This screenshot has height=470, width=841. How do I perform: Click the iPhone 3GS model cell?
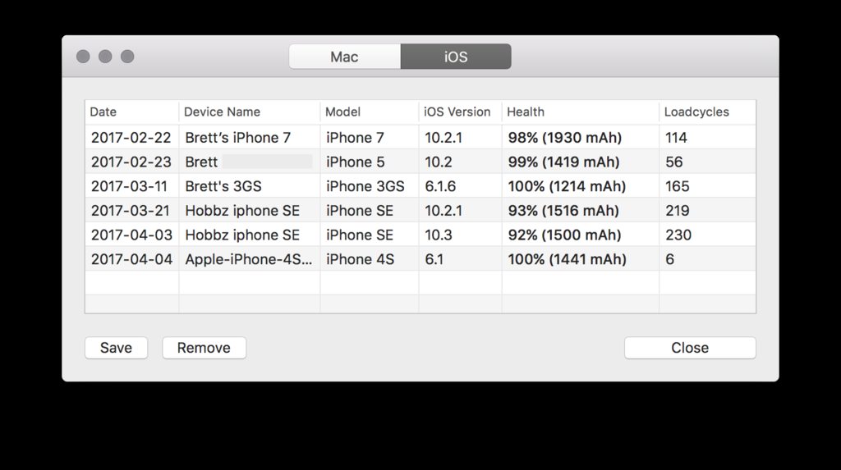[365, 186]
